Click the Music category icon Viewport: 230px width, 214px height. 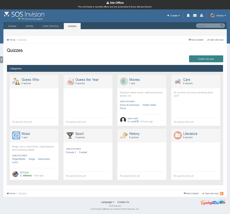[x=16, y=135]
